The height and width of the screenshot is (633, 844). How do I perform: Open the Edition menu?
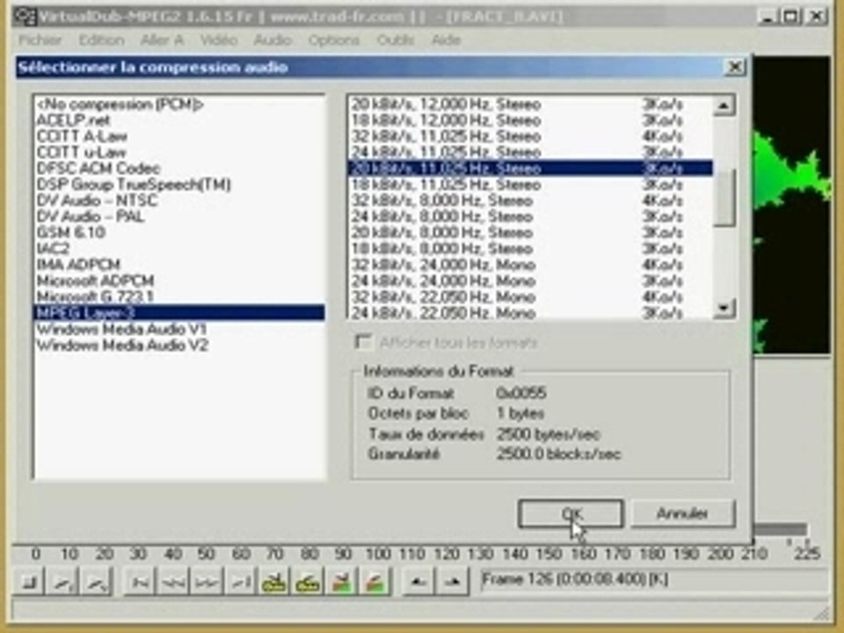click(101, 40)
